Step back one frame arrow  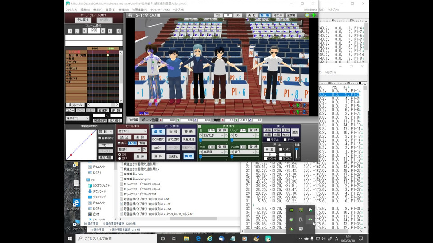(x=84, y=31)
